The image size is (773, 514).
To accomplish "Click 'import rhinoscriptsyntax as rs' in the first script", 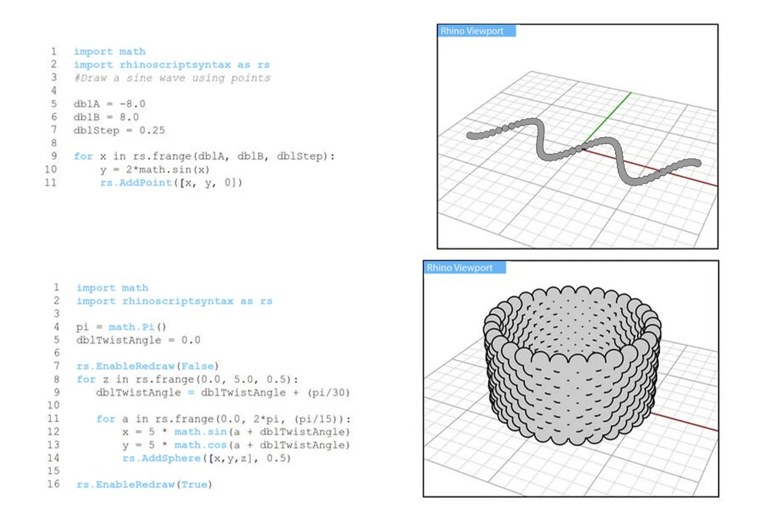I will coord(172,65).
